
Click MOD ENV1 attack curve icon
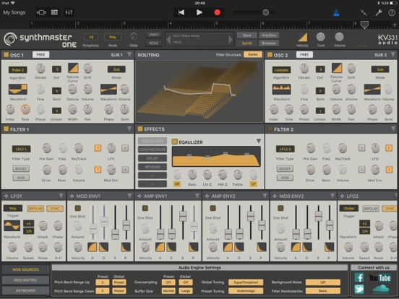(x=92, y=247)
